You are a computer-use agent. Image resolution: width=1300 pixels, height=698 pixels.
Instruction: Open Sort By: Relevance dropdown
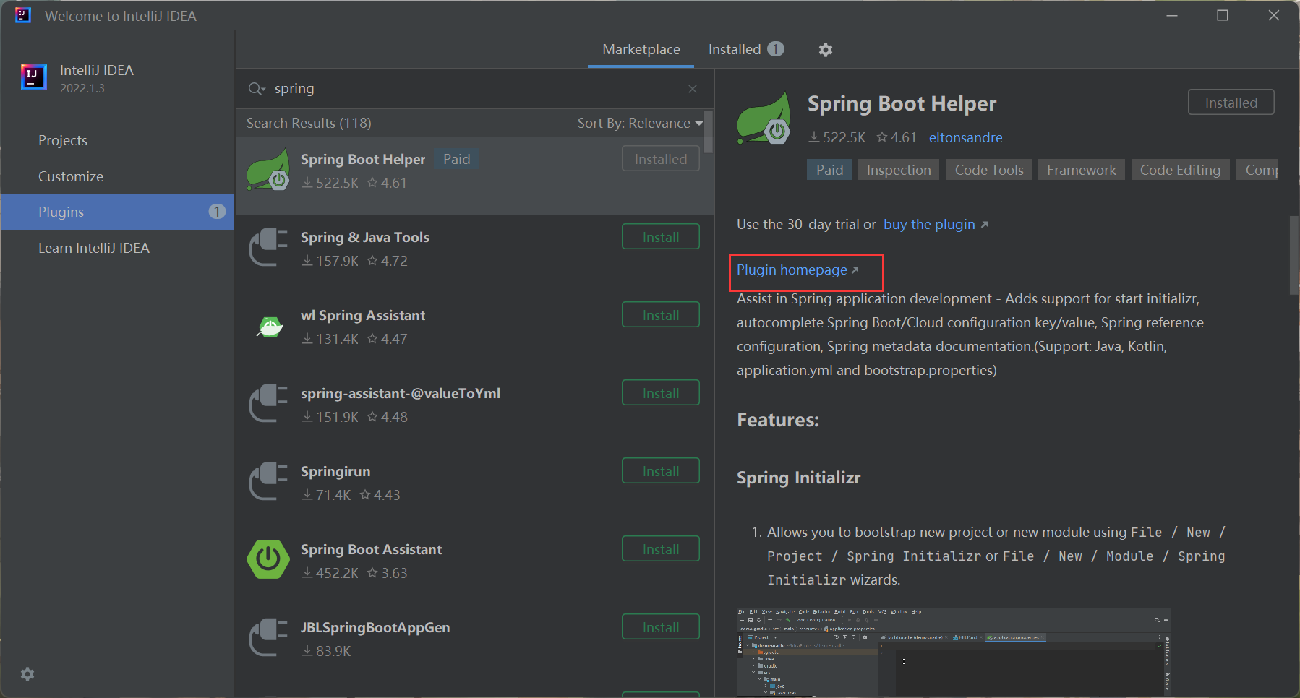(640, 123)
